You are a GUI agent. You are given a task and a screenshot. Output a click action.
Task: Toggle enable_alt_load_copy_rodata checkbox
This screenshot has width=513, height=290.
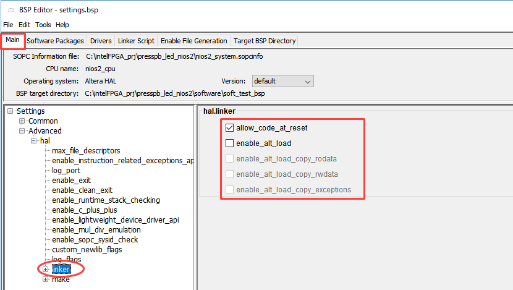(230, 159)
